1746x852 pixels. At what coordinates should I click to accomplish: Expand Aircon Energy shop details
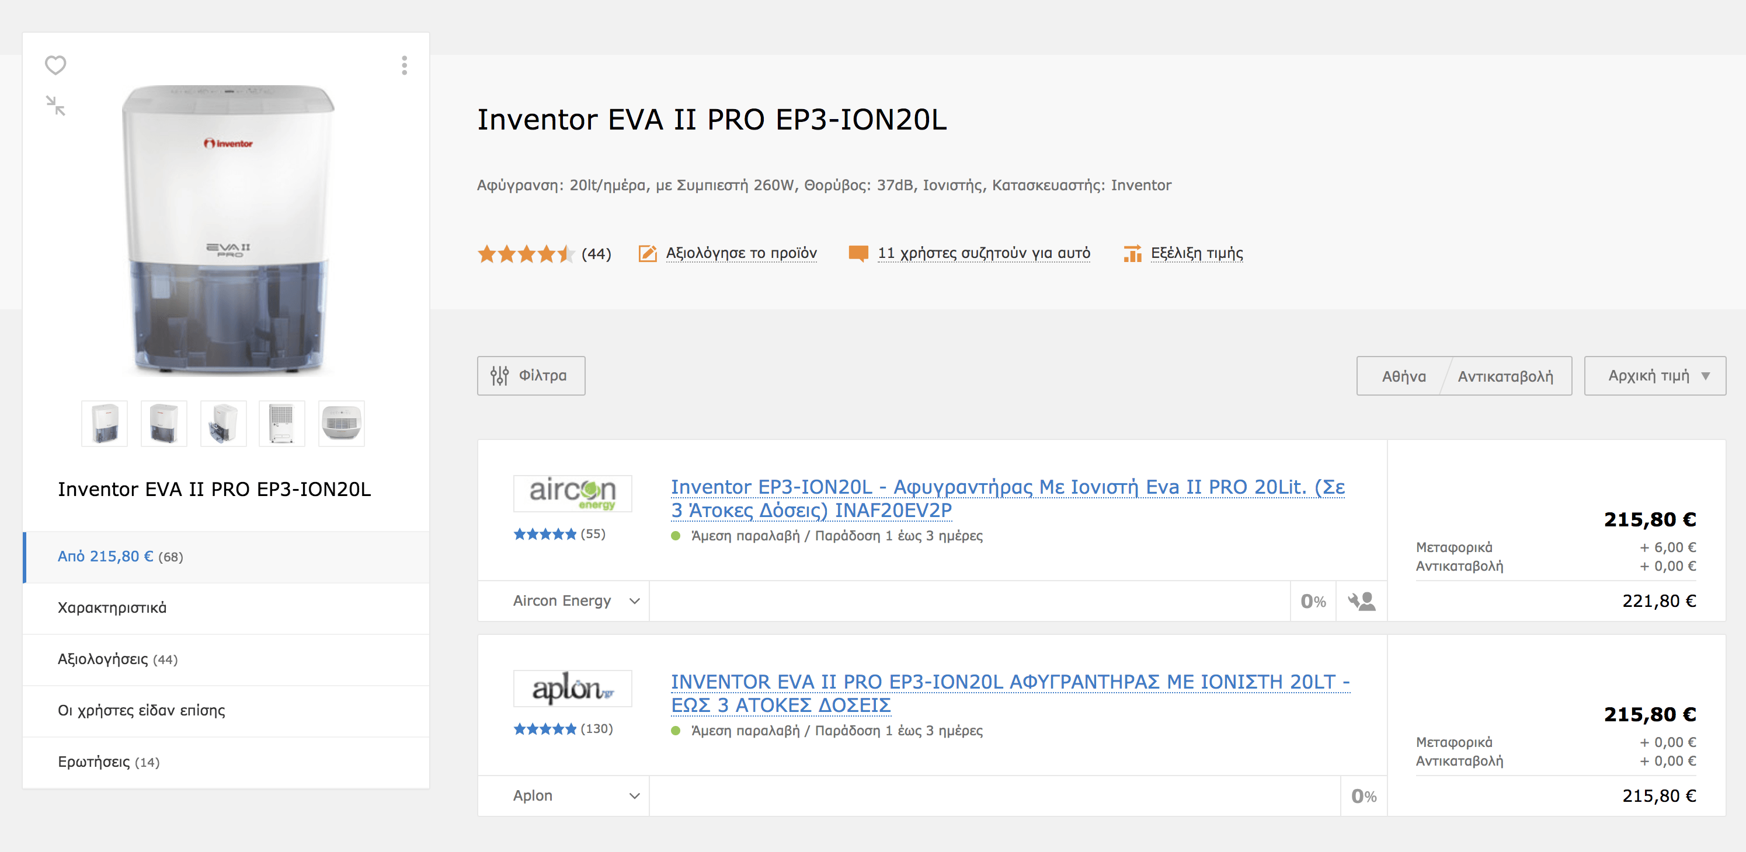pos(576,600)
